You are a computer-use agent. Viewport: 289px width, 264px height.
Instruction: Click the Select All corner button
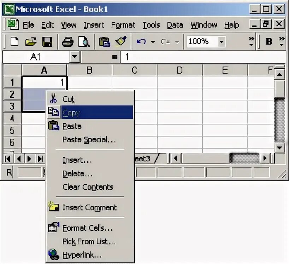click(x=12, y=70)
